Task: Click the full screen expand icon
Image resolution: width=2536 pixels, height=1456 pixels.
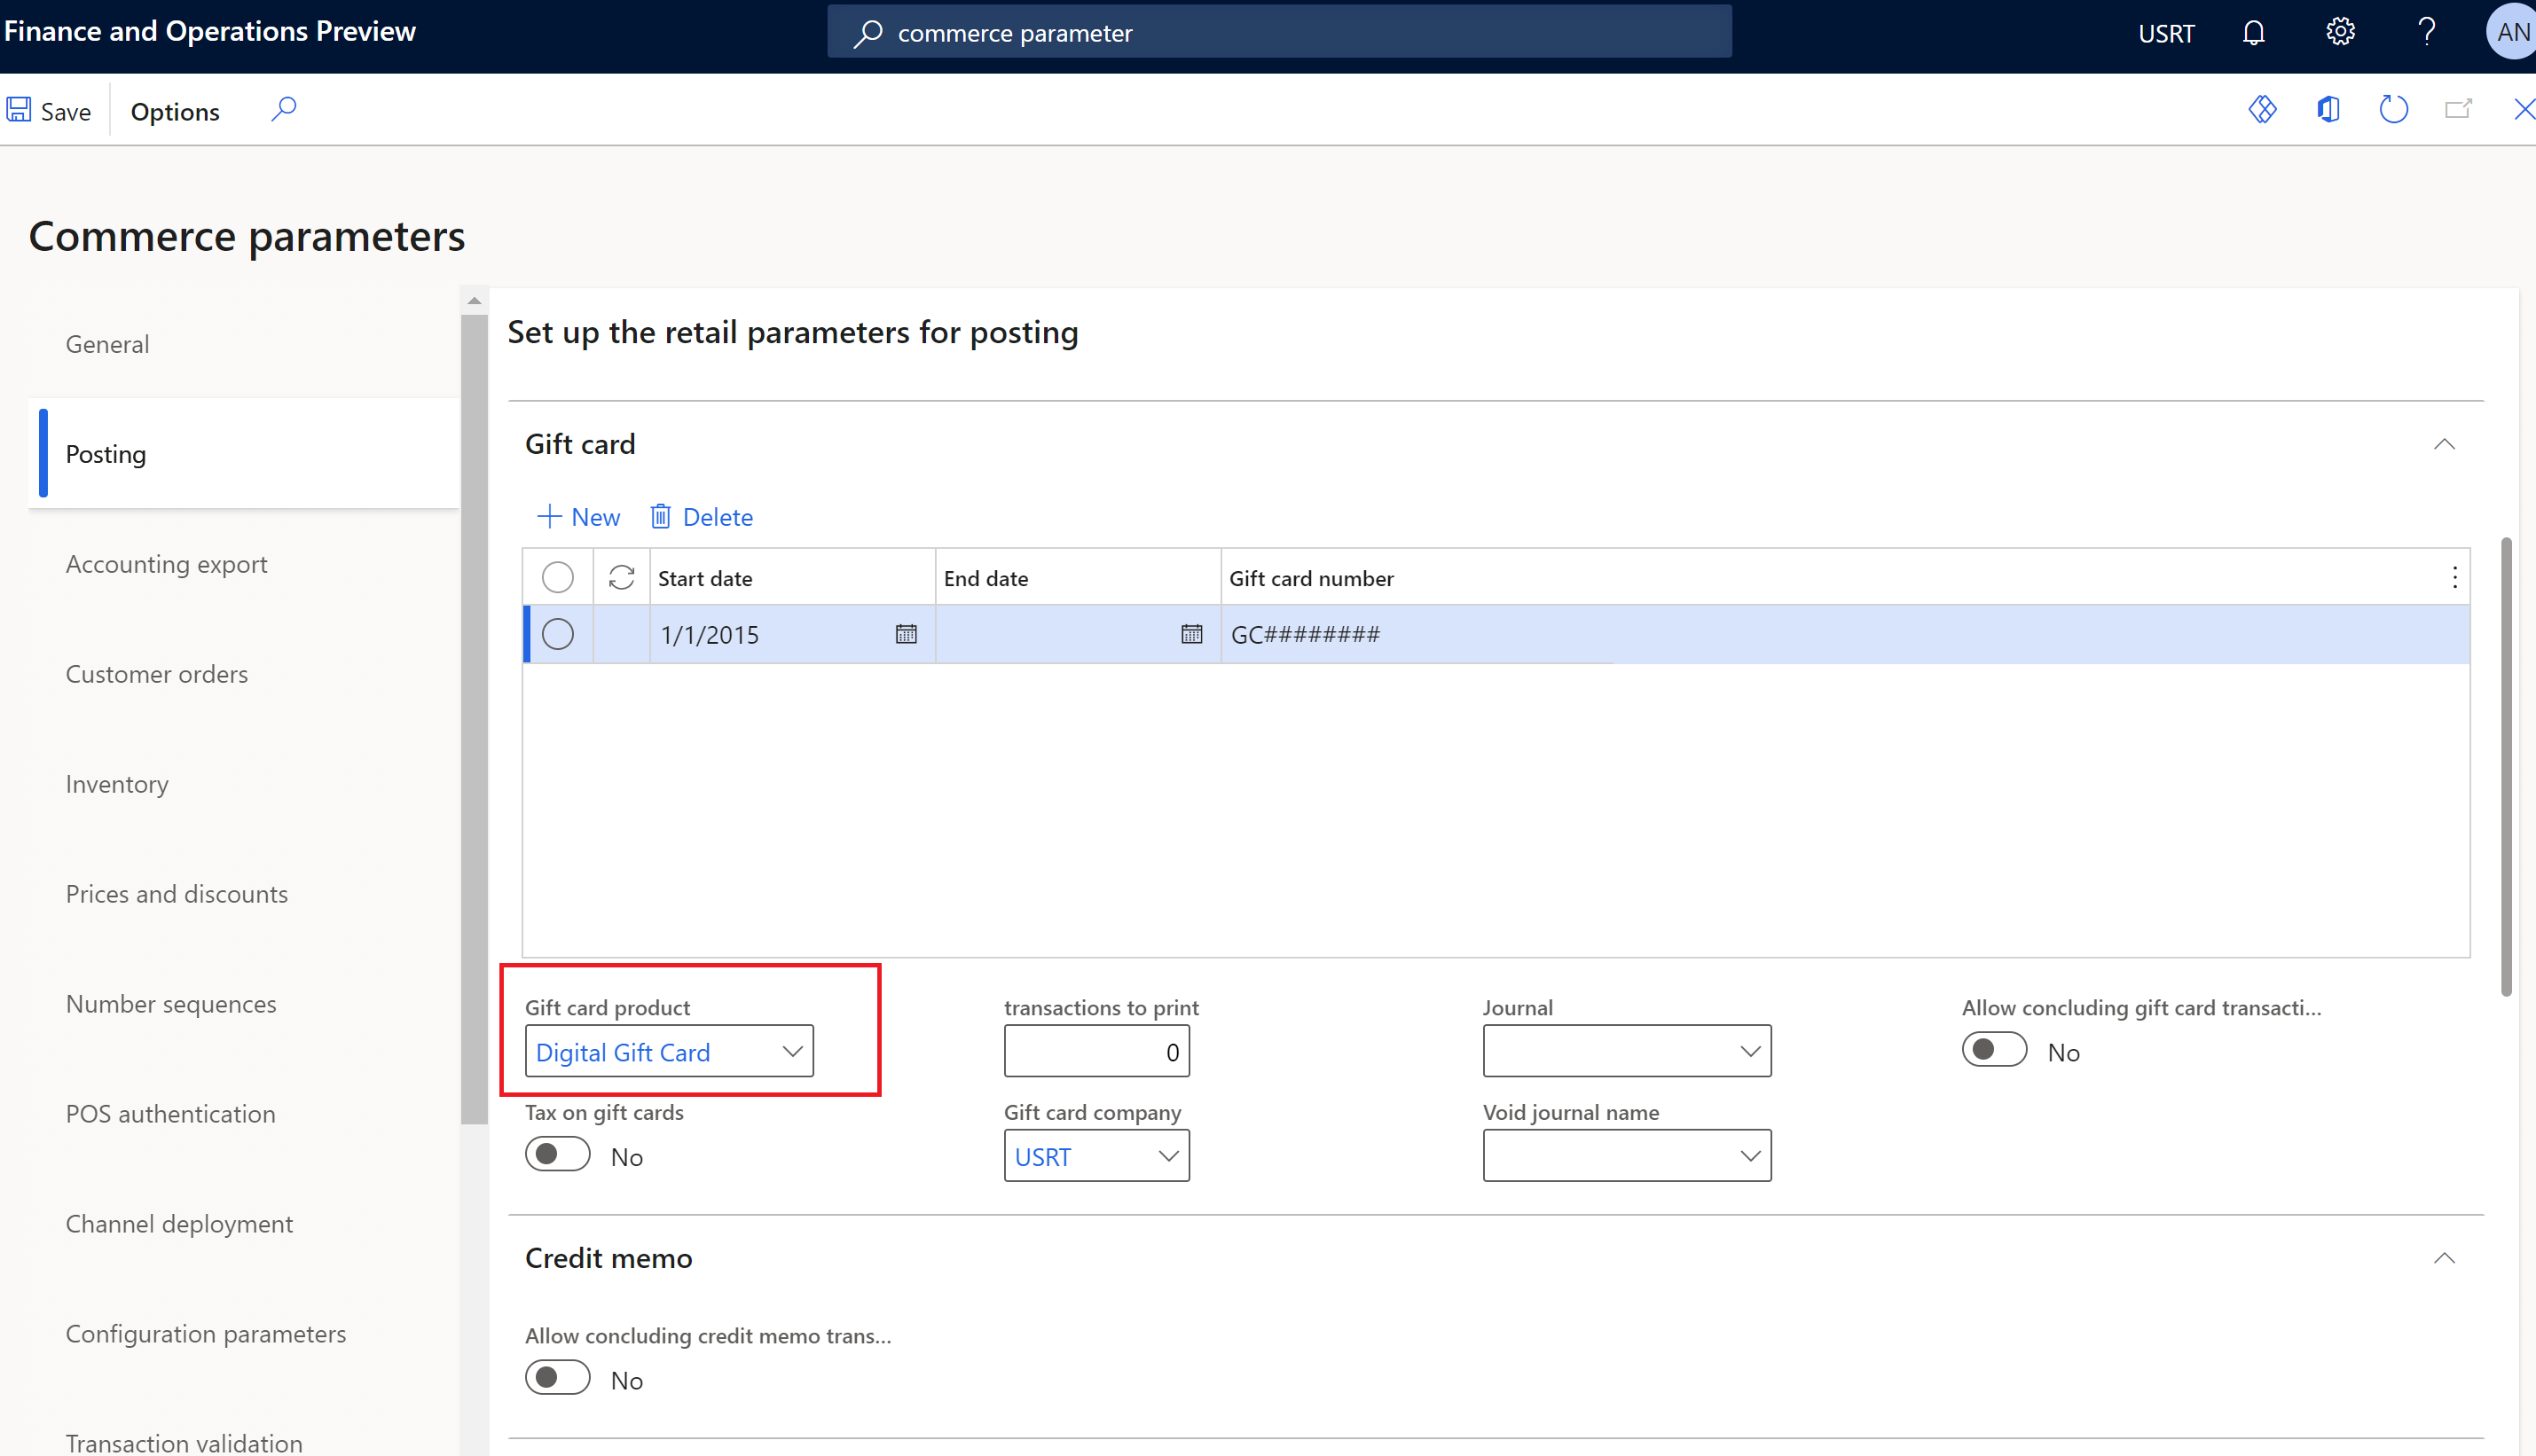Action: click(x=2456, y=112)
